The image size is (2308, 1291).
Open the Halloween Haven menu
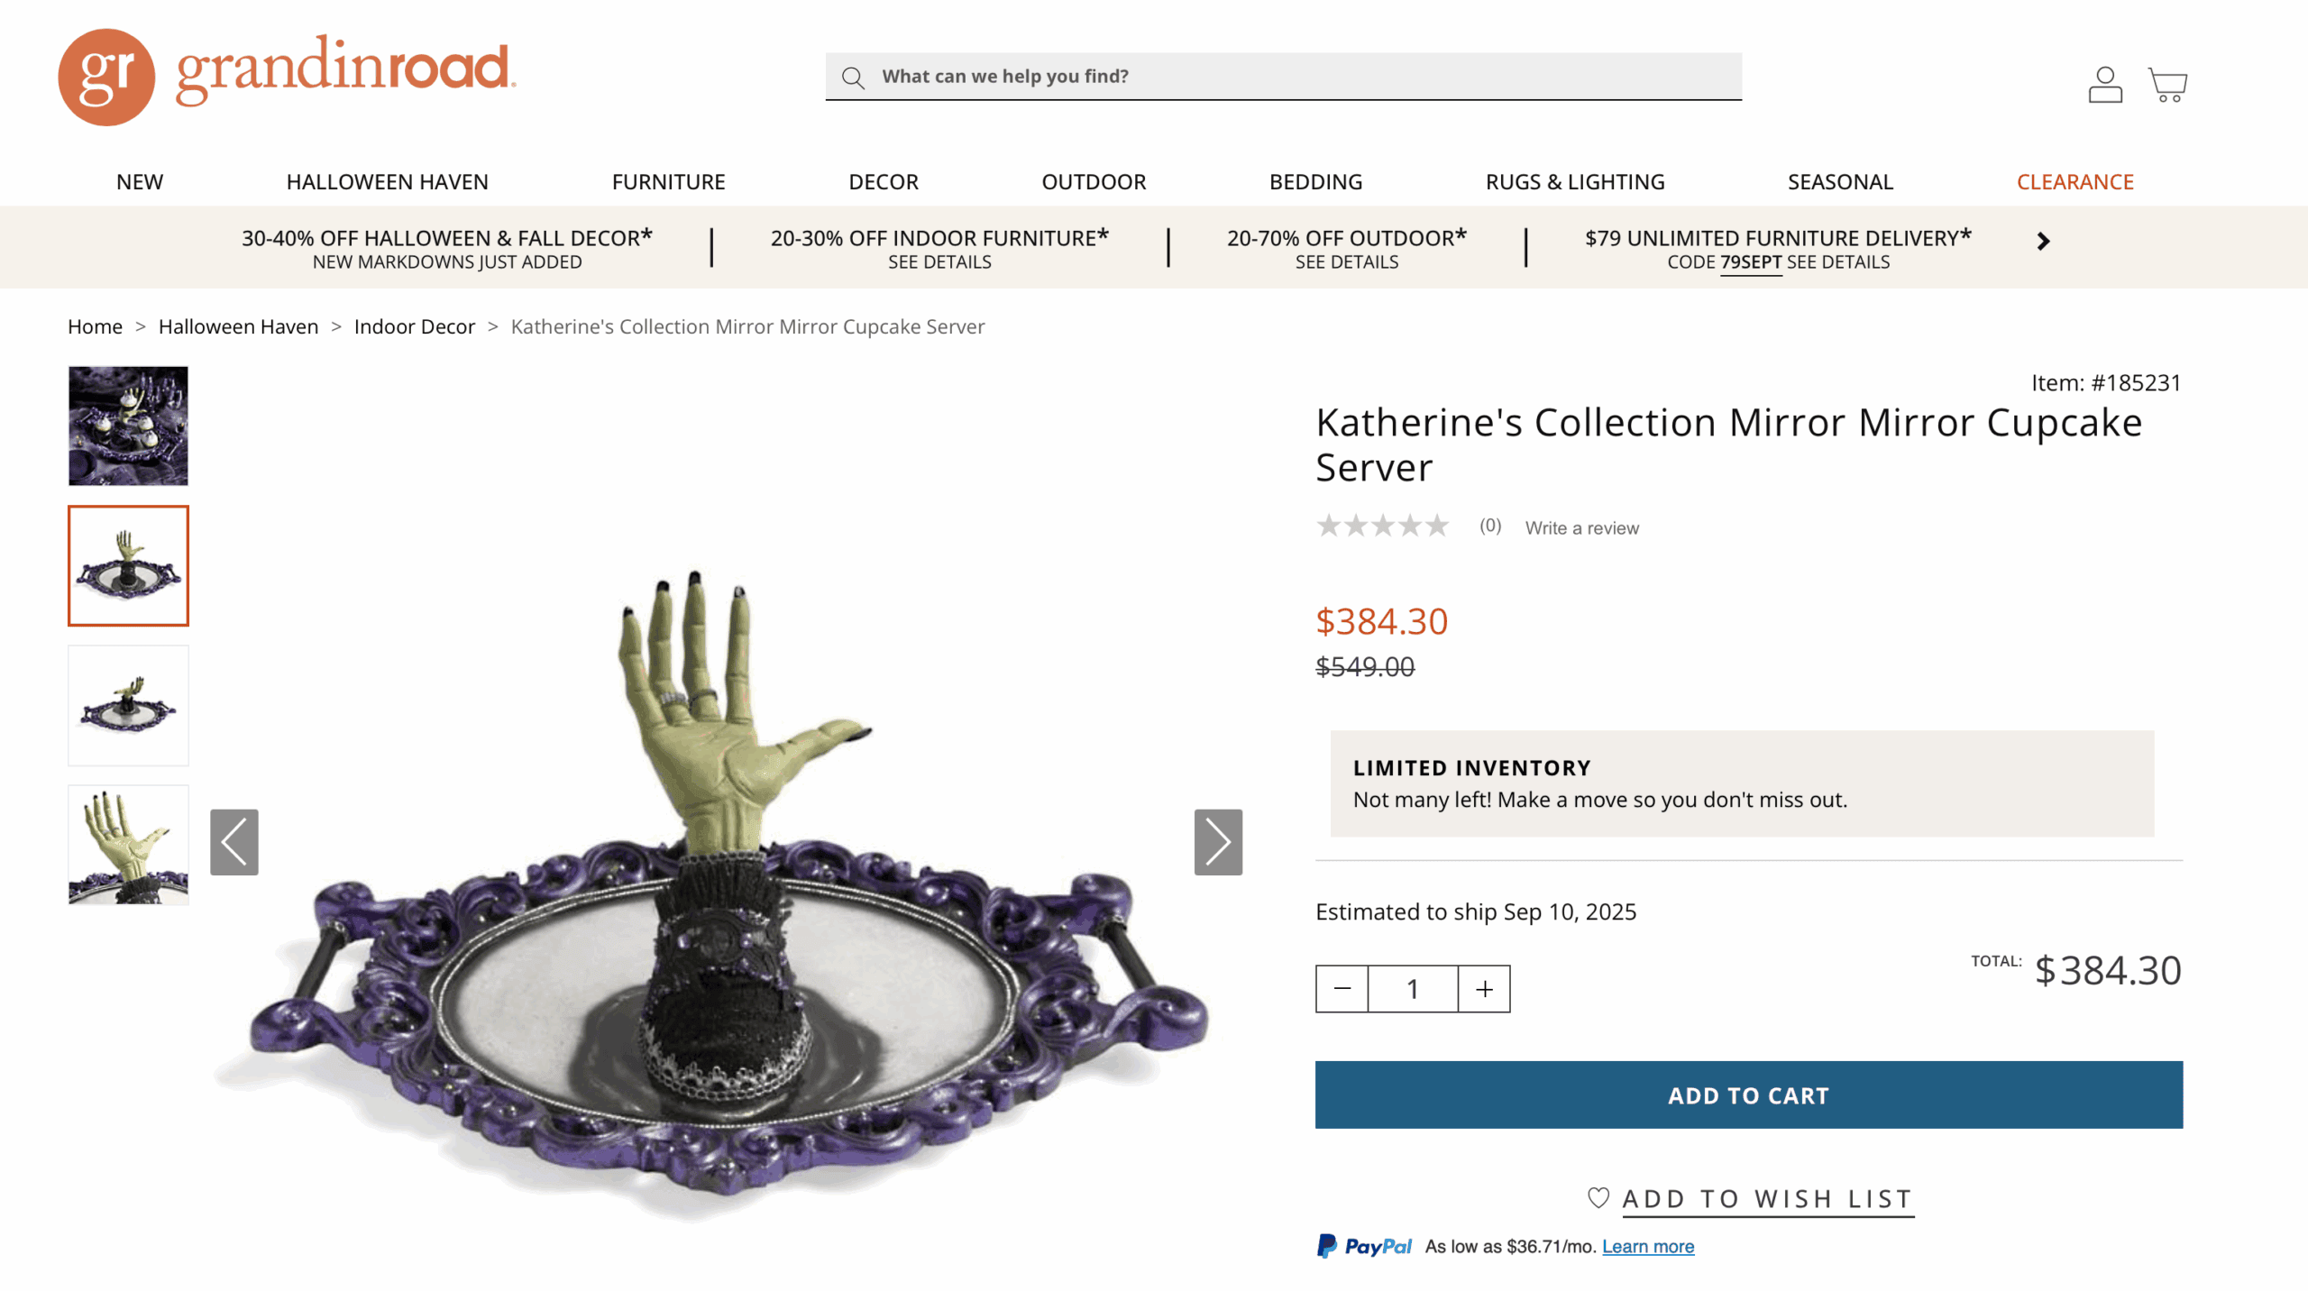coord(387,182)
